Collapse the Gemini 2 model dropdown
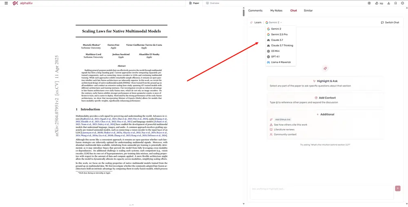This screenshot has width=408, height=207. pyautogui.click(x=273, y=22)
